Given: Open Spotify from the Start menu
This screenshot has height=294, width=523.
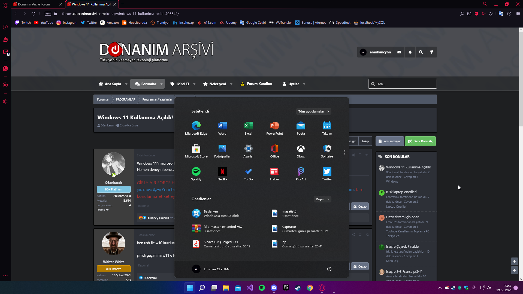Looking at the screenshot, I should tap(196, 174).
